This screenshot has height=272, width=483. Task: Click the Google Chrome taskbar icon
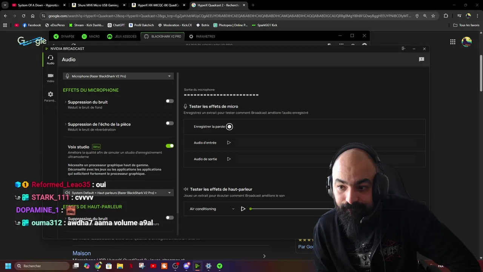(x=98, y=266)
